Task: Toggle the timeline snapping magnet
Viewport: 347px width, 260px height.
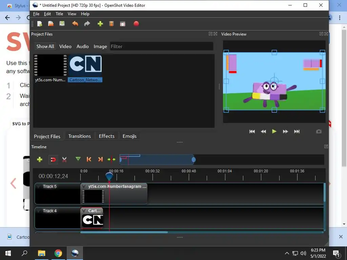Action: tap(53, 160)
